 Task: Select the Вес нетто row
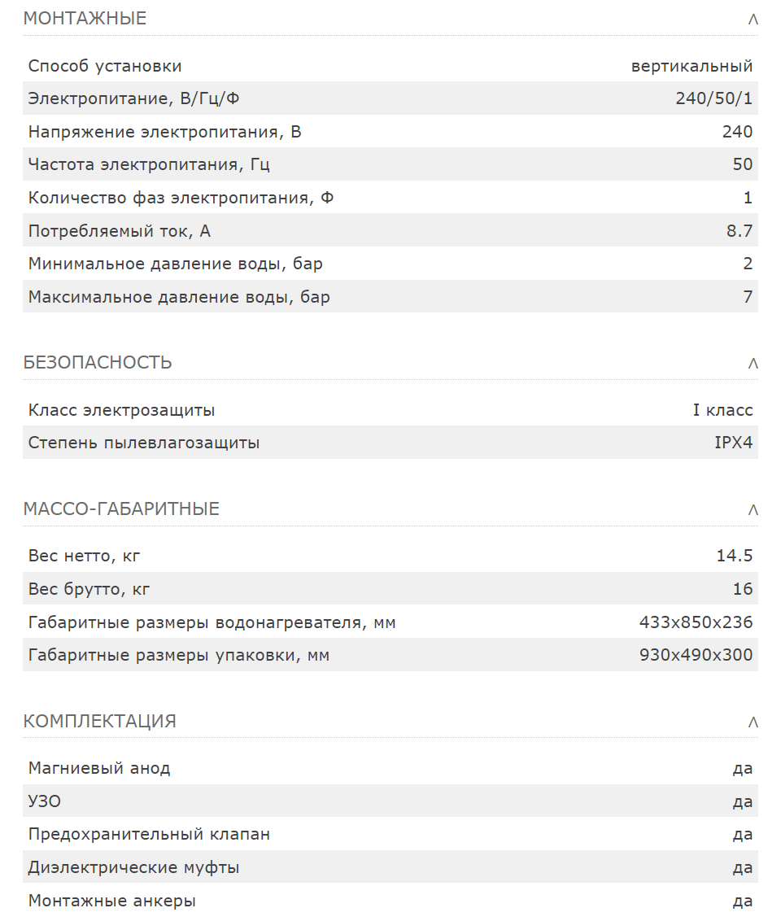[390, 556]
